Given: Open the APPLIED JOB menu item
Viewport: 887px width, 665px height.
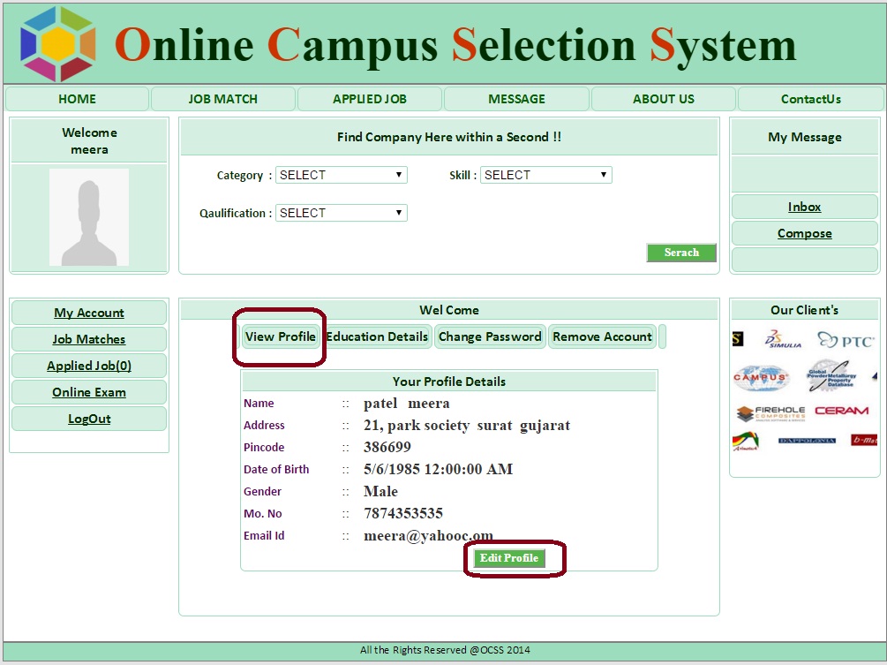Looking at the screenshot, I should coord(369,99).
